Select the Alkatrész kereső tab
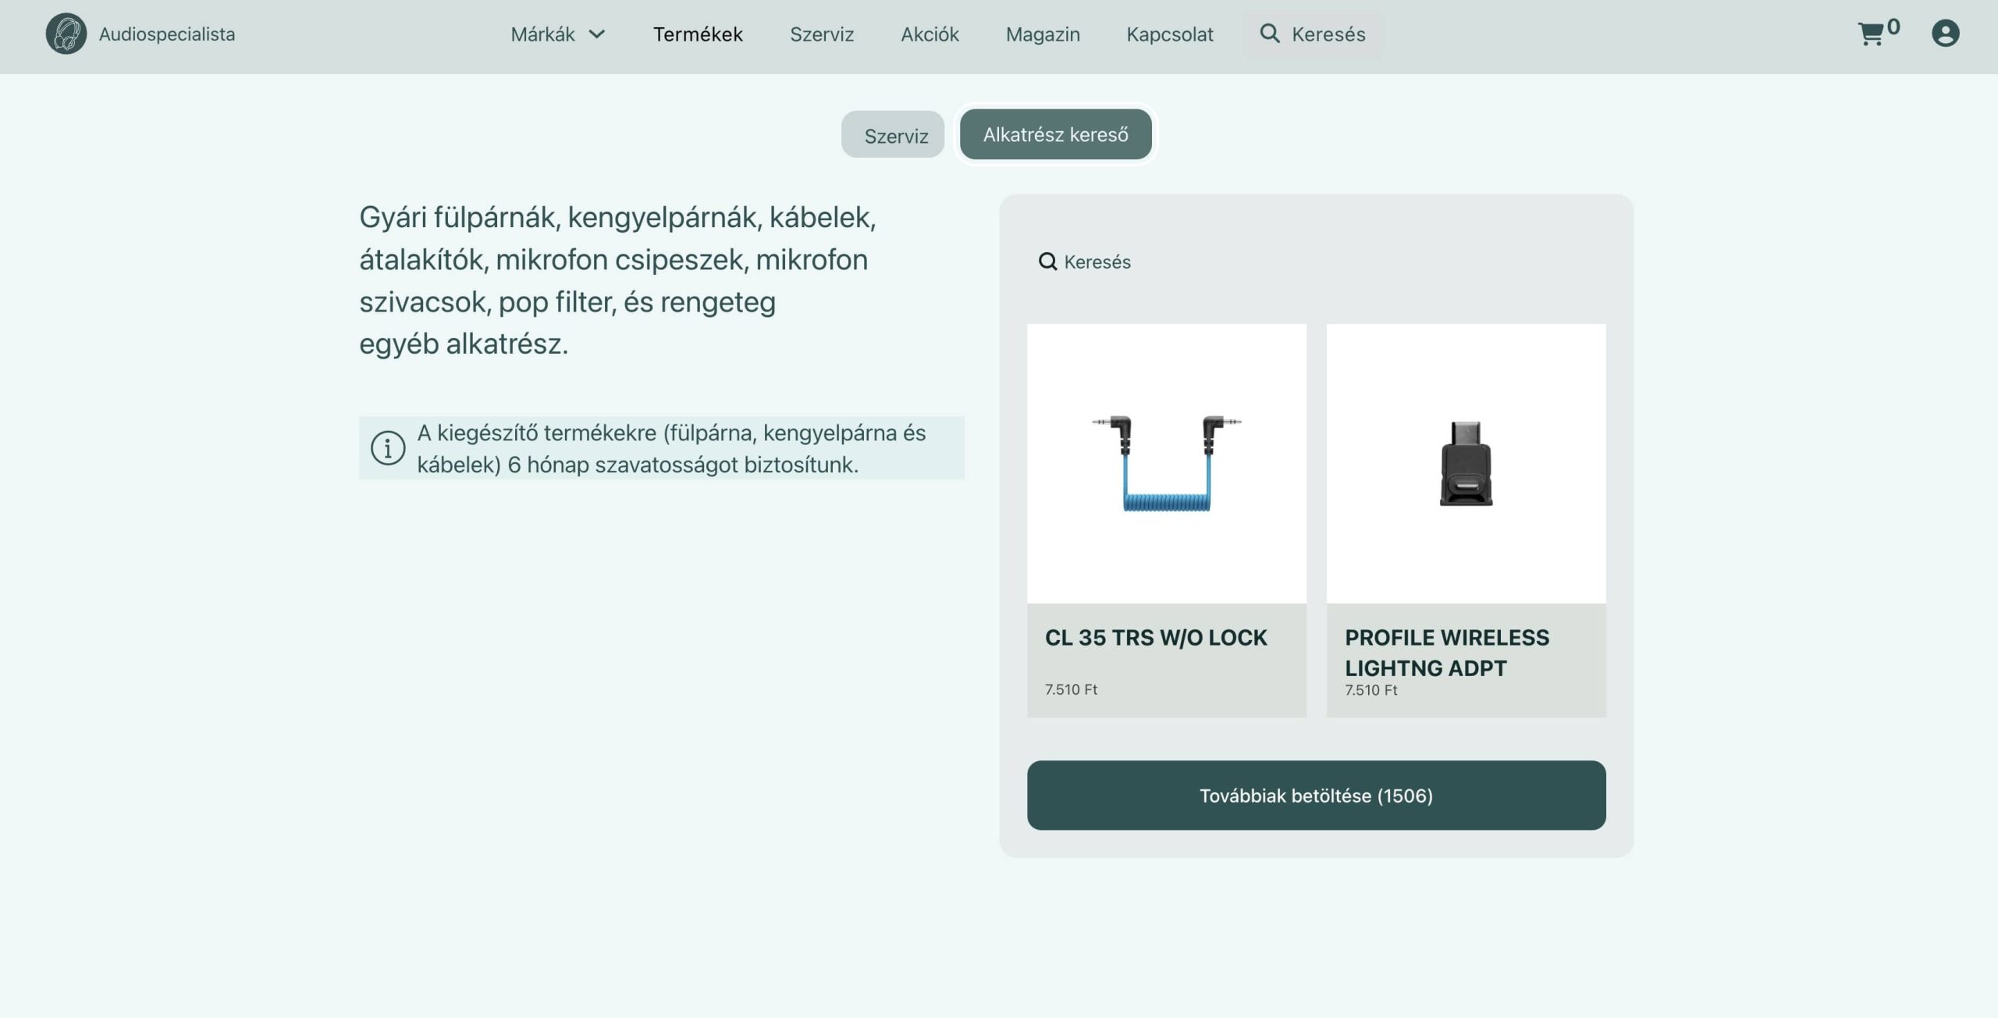The width and height of the screenshot is (1998, 1018). click(1056, 134)
